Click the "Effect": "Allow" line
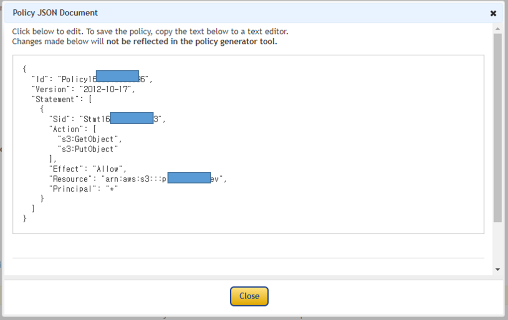 [x=87, y=169]
